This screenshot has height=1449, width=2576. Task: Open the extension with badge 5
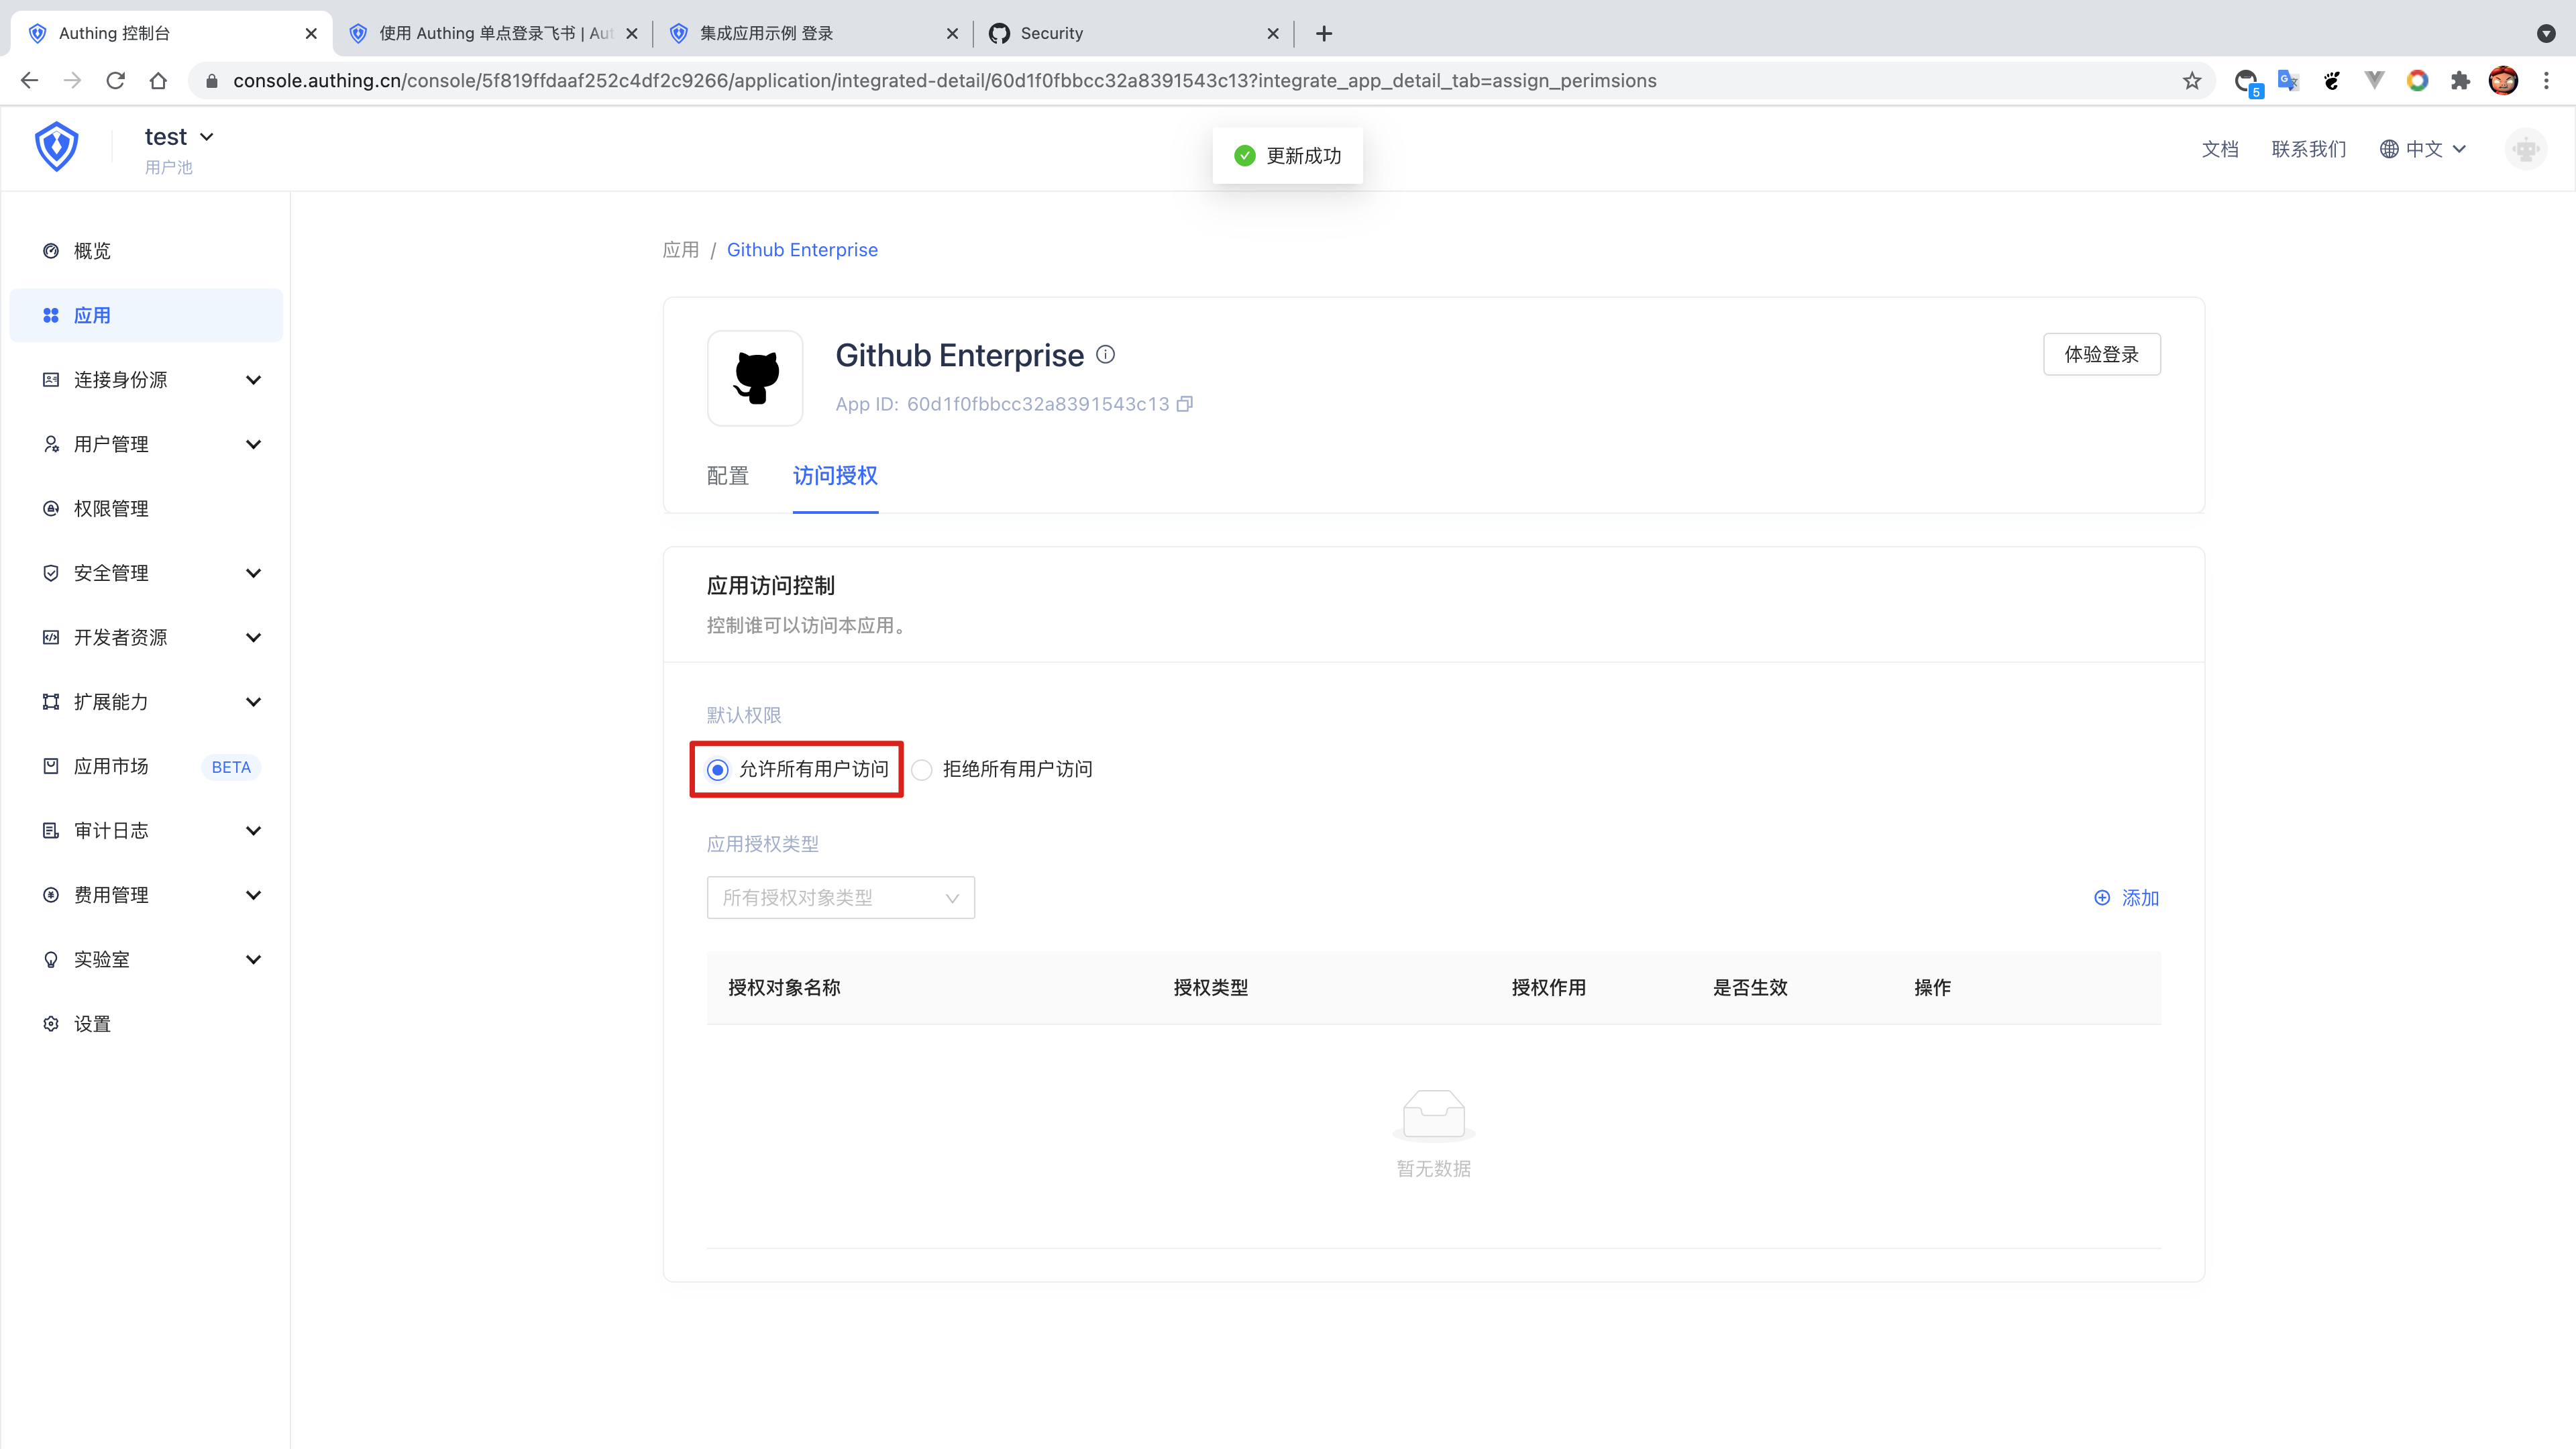2247,82
